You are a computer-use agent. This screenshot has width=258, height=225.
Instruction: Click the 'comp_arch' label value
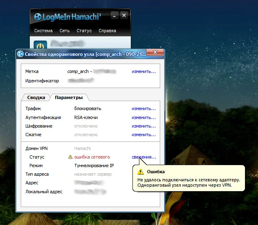[x=78, y=72]
